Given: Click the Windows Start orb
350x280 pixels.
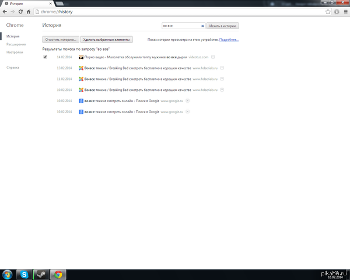Looking at the screenshot, I should 8,274.
